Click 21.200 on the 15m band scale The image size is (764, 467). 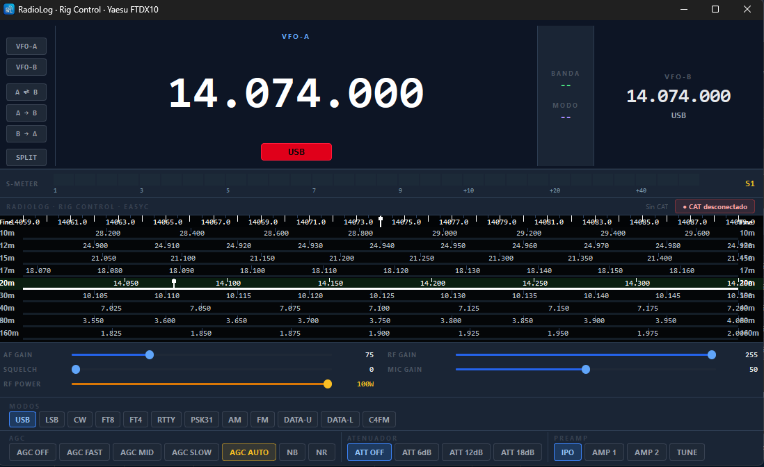coord(342,259)
